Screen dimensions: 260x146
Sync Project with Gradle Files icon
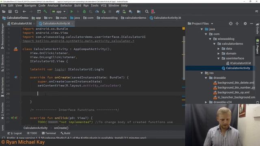(118, 12)
